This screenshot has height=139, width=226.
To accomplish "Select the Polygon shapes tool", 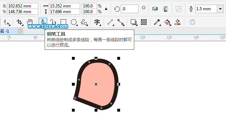I will click(84, 22).
